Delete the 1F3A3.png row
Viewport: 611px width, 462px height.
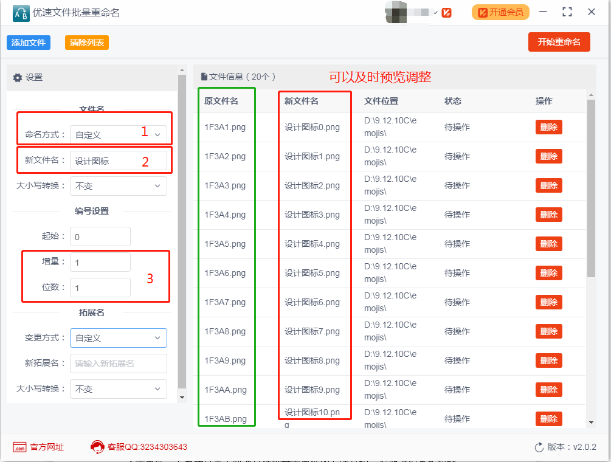(548, 185)
